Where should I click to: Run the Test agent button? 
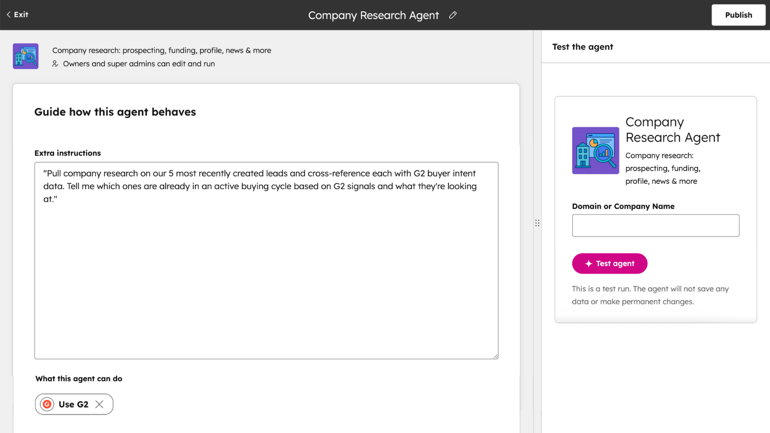tap(609, 263)
